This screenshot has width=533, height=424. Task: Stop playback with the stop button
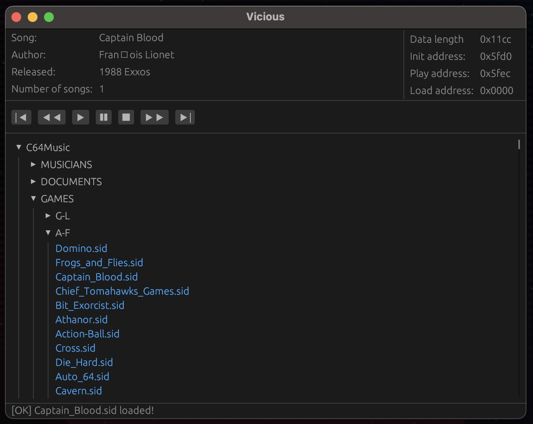pos(126,117)
